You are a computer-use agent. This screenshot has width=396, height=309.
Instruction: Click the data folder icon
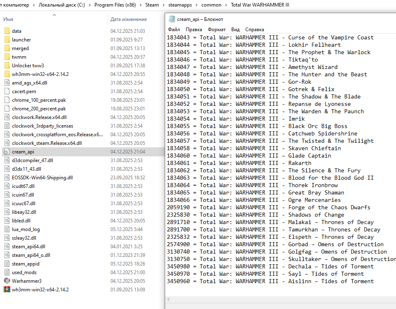point(7,31)
